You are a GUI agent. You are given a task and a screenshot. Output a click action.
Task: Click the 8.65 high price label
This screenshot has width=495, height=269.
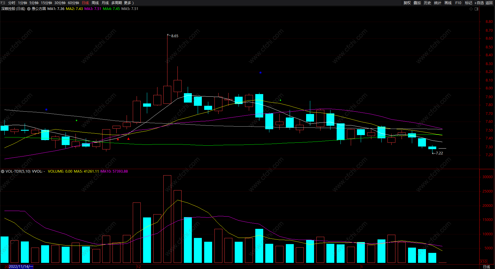coord(175,36)
